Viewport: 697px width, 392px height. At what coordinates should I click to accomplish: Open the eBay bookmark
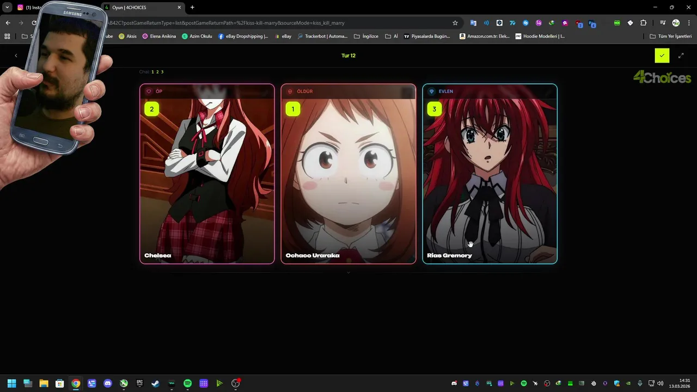[x=283, y=36]
